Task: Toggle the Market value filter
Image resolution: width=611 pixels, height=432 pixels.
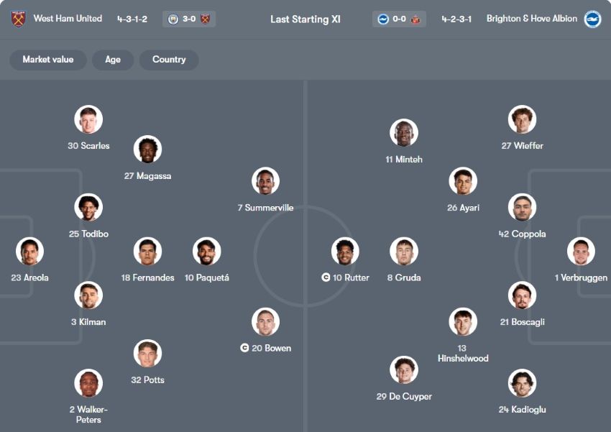Action: pos(48,60)
